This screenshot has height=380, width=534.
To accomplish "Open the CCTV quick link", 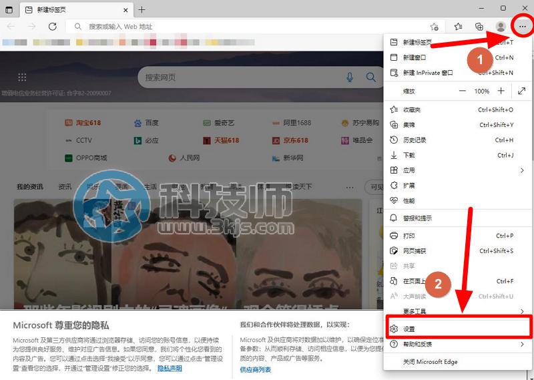I will pyautogui.click(x=79, y=140).
